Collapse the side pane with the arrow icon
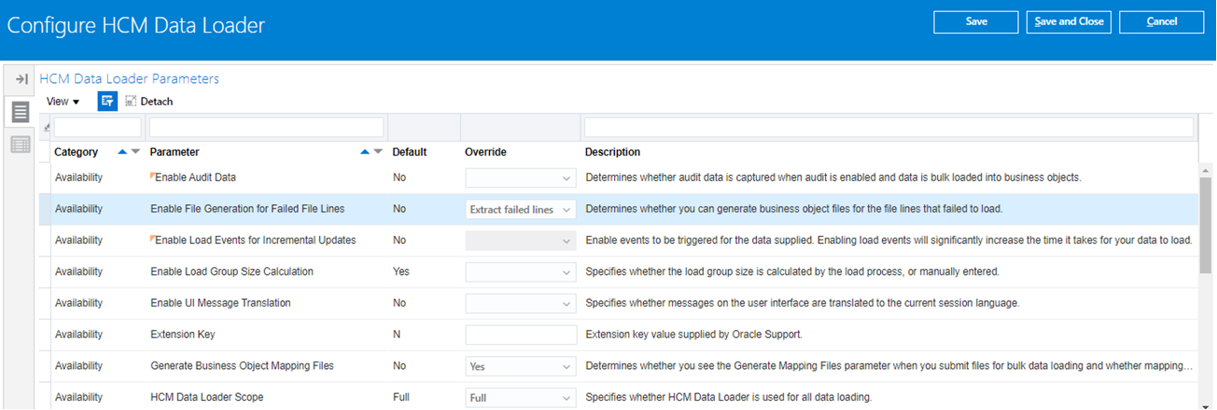Screen dimensions: 1217x410 (x=21, y=80)
